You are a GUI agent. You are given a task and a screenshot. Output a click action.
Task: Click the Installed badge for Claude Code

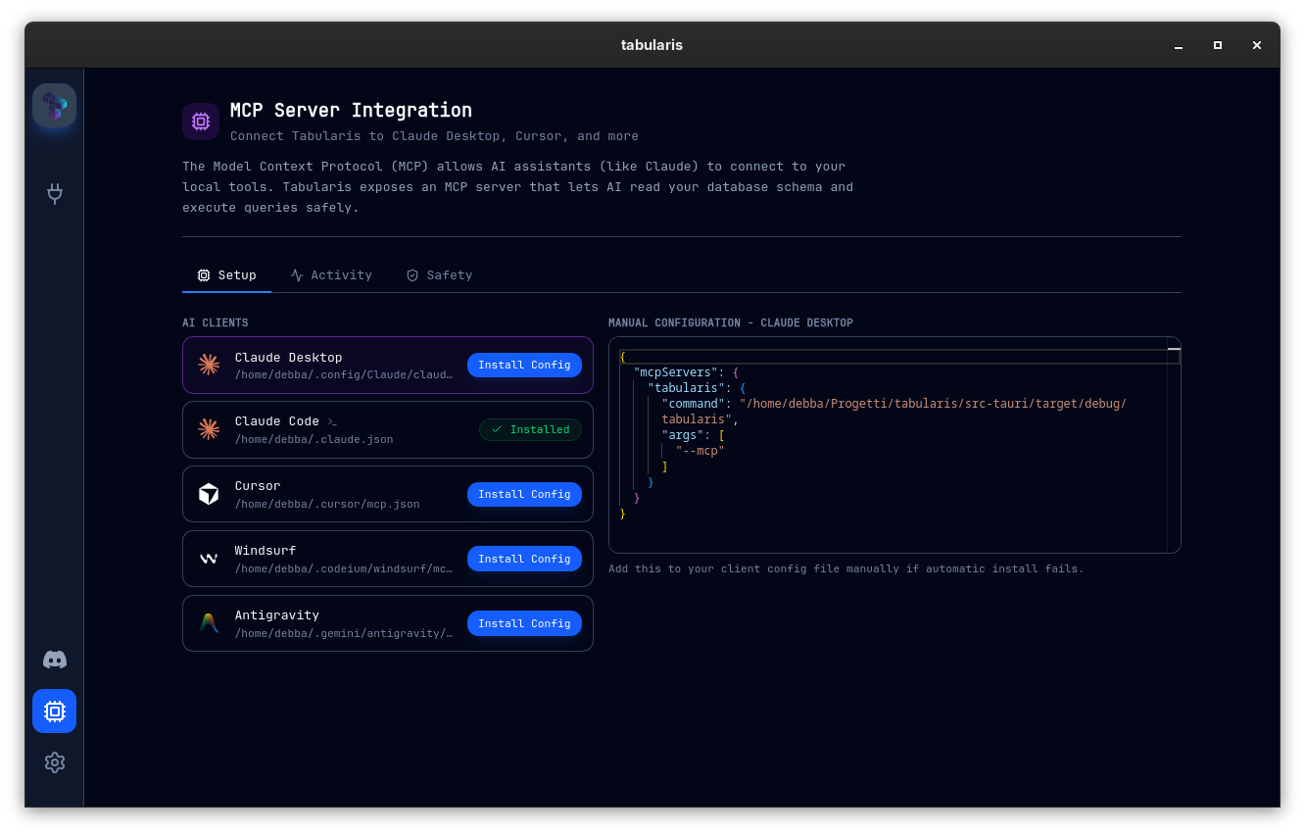click(x=530, y=429)
